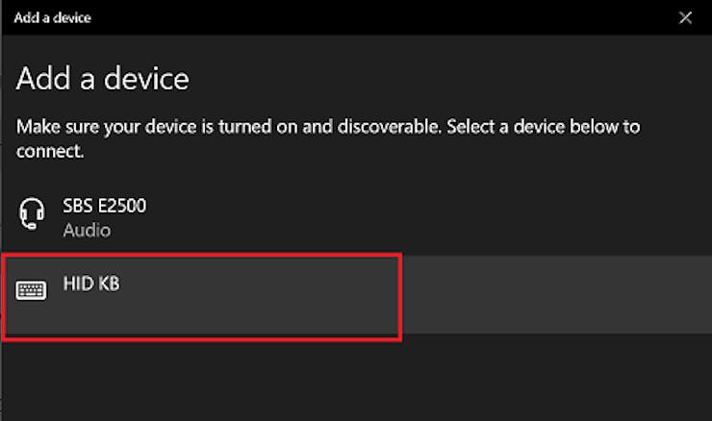Choose the highlighted HID KB row
Screen dimensions: 712x421
202,296
